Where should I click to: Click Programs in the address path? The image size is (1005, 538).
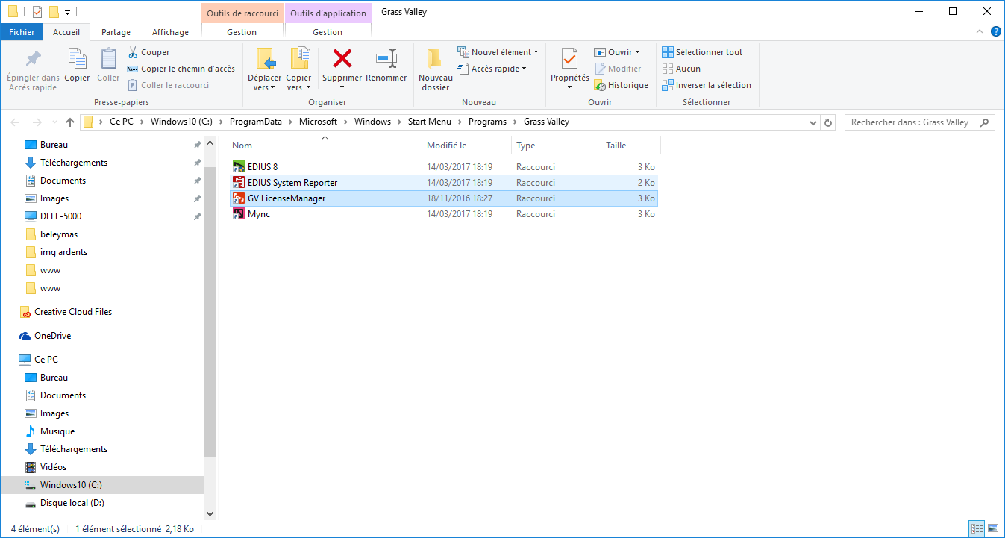[487, 122]
